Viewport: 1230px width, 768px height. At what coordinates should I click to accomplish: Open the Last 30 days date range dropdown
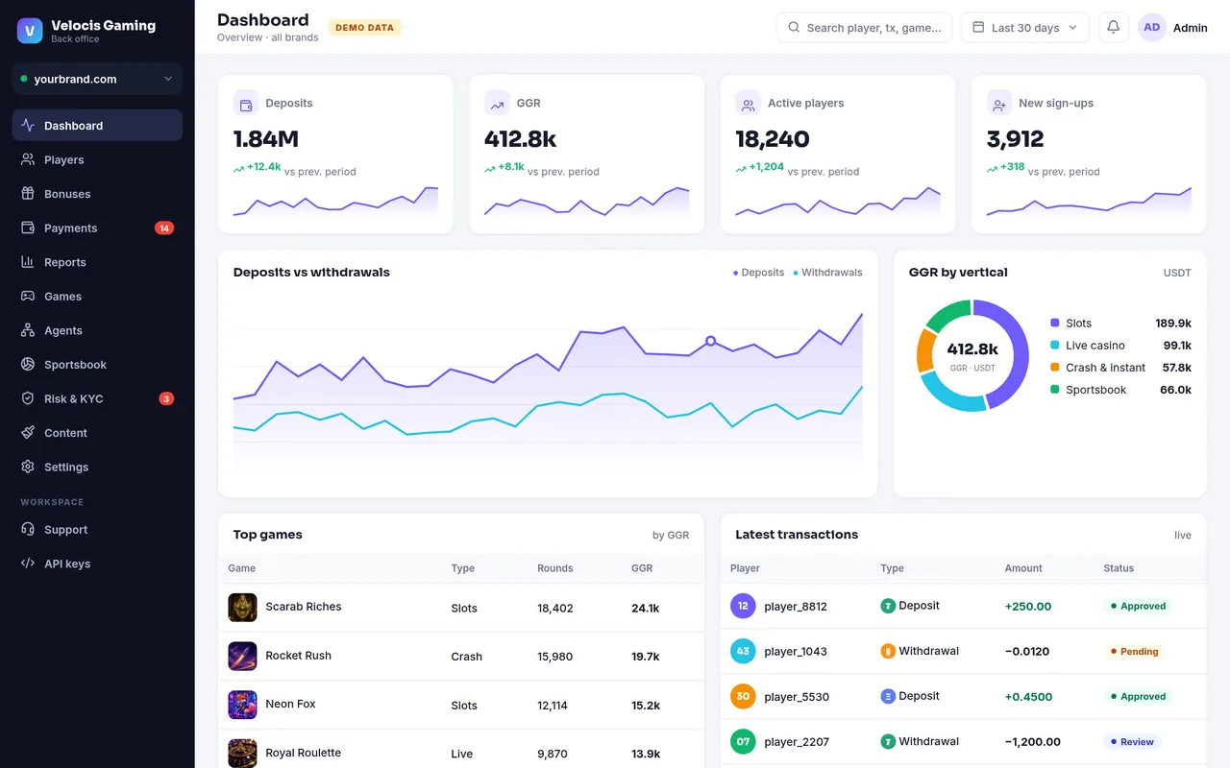(1025, 28)
